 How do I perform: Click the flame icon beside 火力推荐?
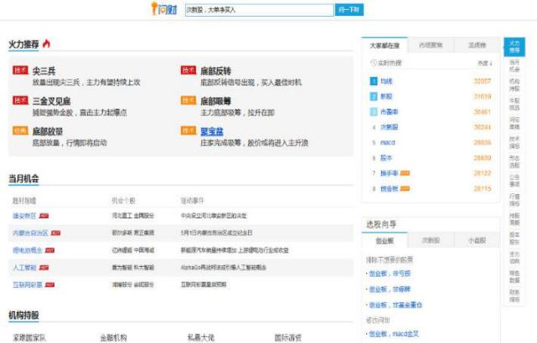click(x=47, y=44)
